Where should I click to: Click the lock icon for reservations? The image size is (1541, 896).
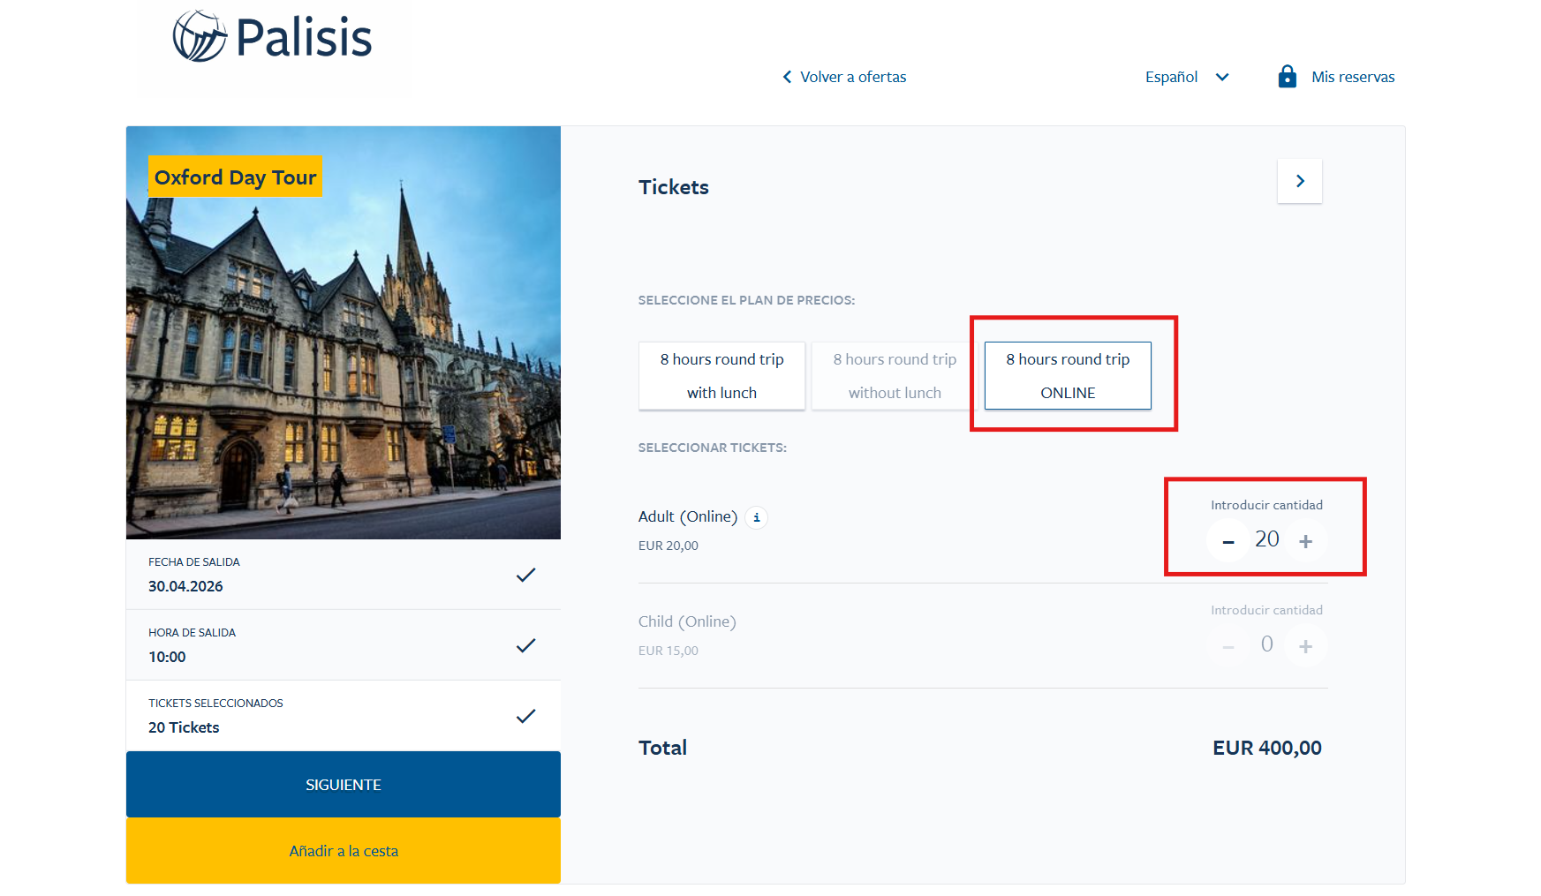1287,77
